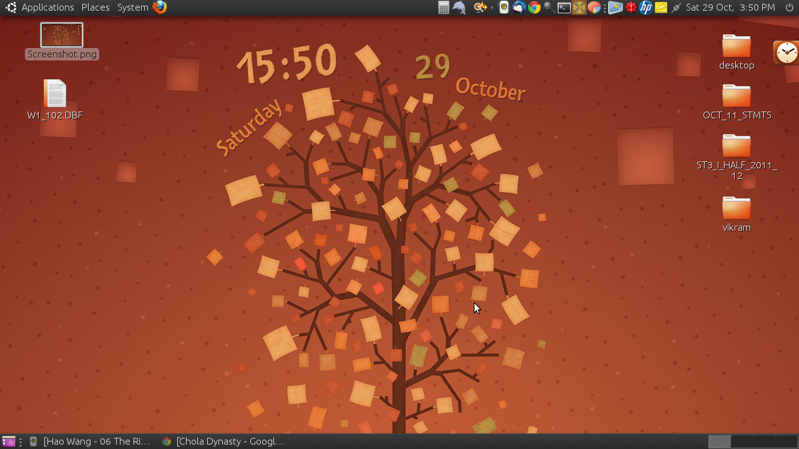Launch DOSBox from the panel
Screen dimensions: 799x449
(579, 7)
